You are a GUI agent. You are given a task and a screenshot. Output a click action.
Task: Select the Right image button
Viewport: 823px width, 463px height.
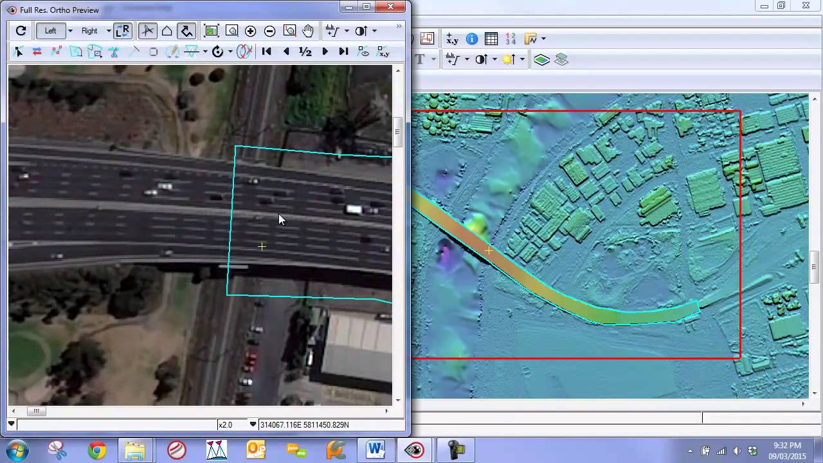pos(89,31)
